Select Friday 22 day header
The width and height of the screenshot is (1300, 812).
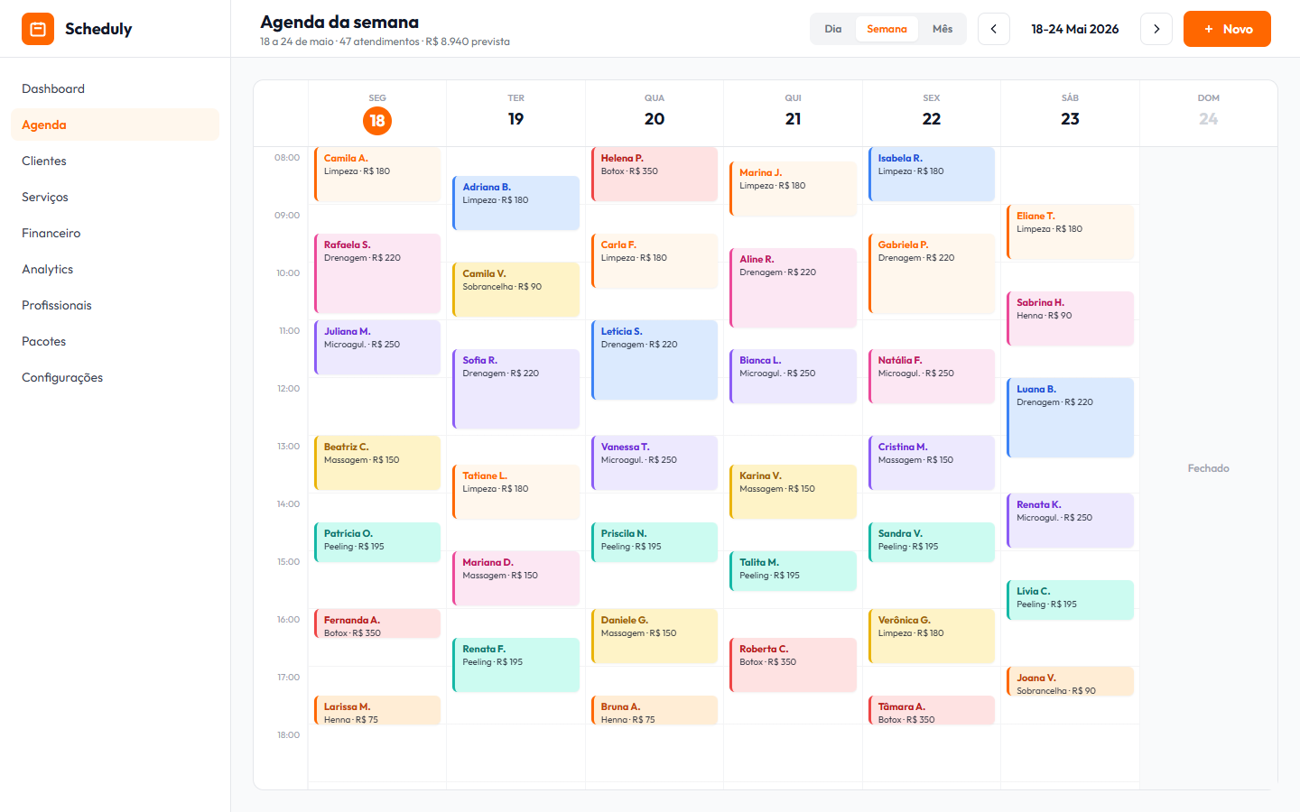(x=932, y=114)
